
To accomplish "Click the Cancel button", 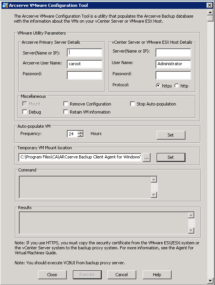I will [122, 275].
